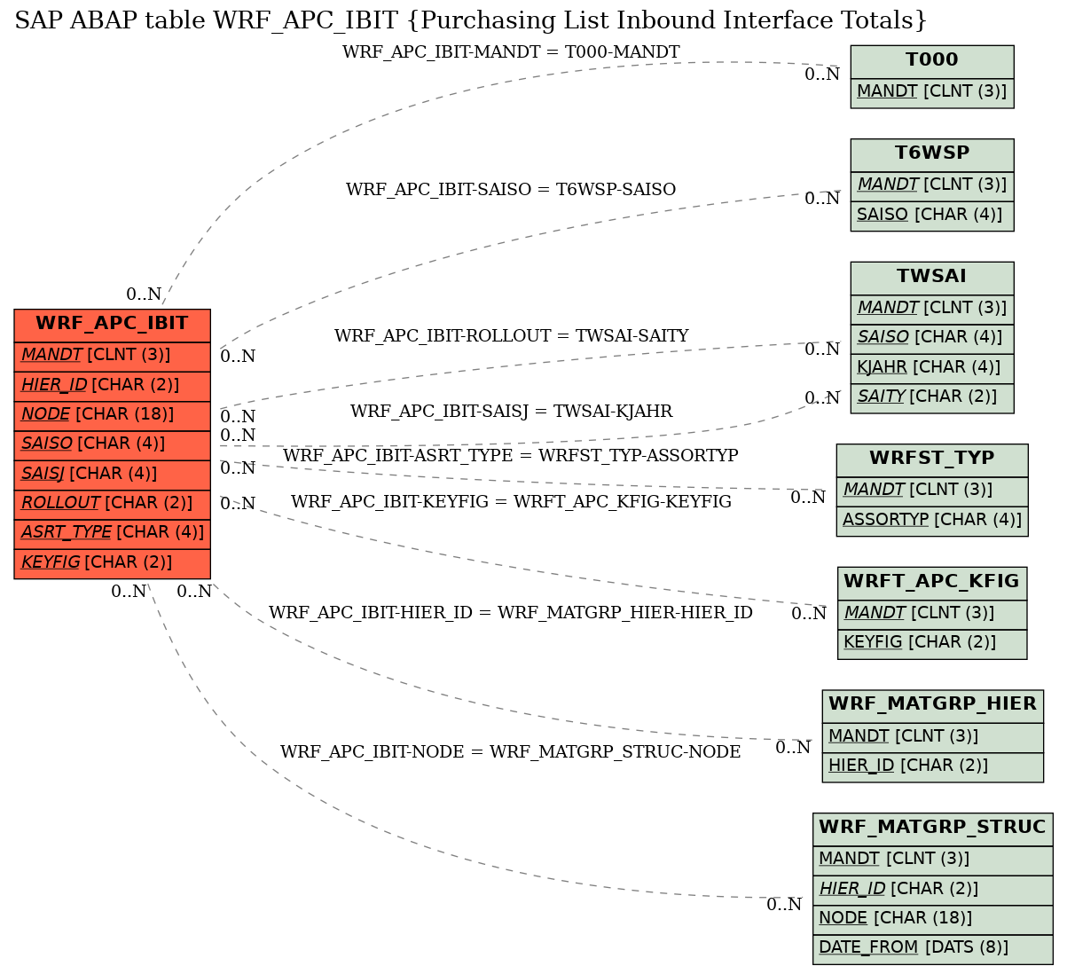Select HIER_ID field in WRF_APC_IBIT table

click(113, 385)
